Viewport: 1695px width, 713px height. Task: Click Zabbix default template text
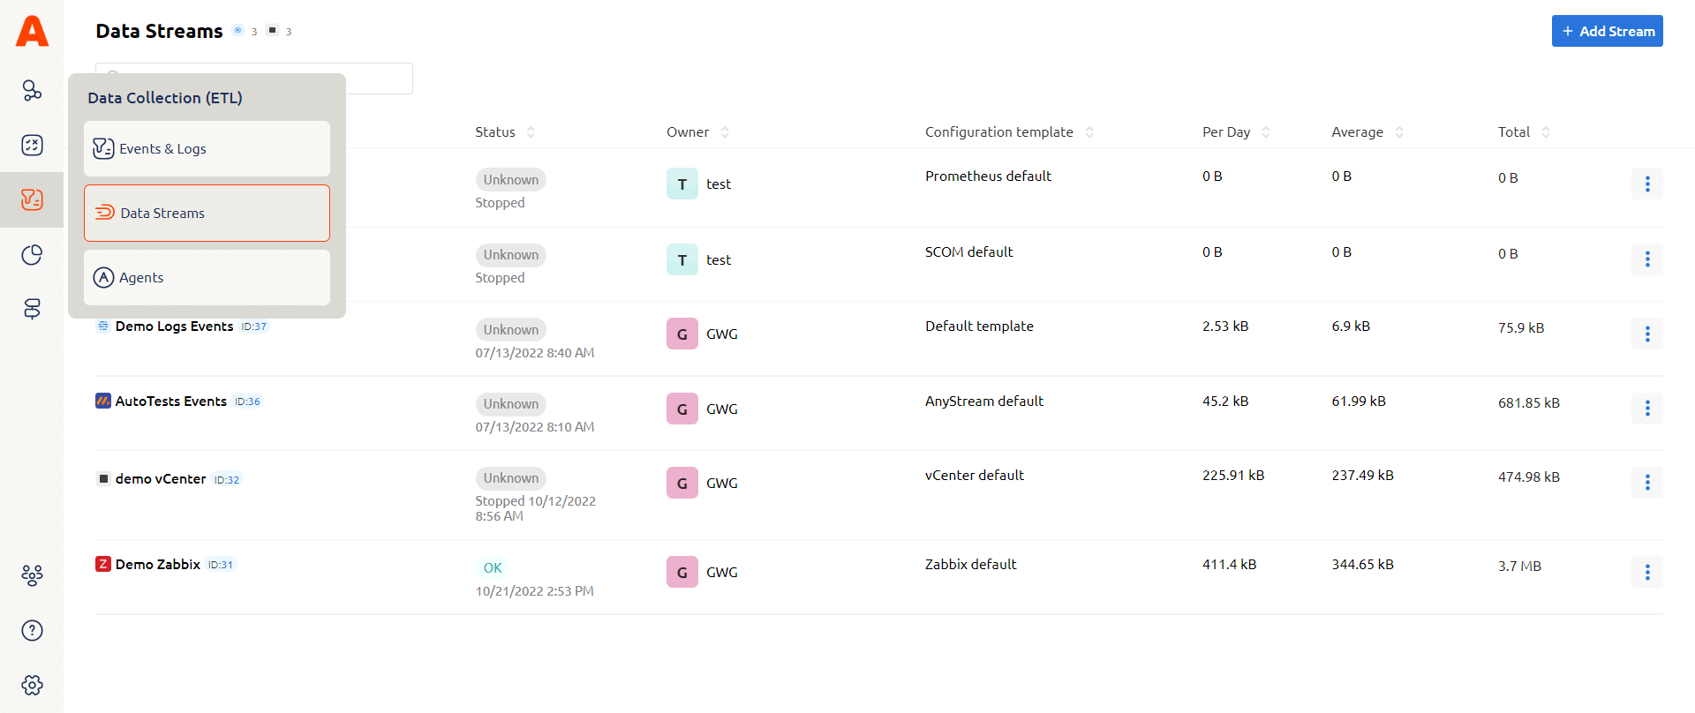coord(970,564)
